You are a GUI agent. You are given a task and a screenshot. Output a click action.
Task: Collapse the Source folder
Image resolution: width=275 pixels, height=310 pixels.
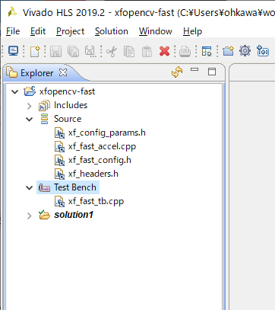tap(30, 119)
